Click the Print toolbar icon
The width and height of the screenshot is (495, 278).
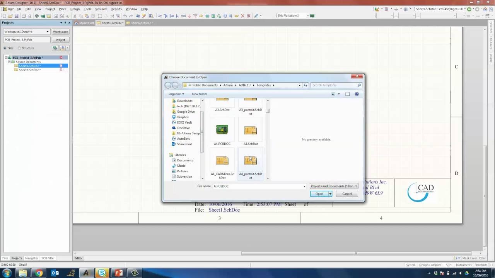coord(24,16)
